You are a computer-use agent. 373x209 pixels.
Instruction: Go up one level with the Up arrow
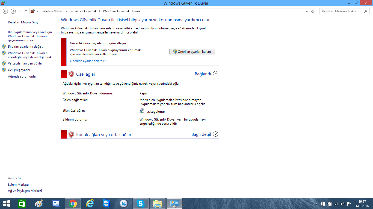(26, 11)
